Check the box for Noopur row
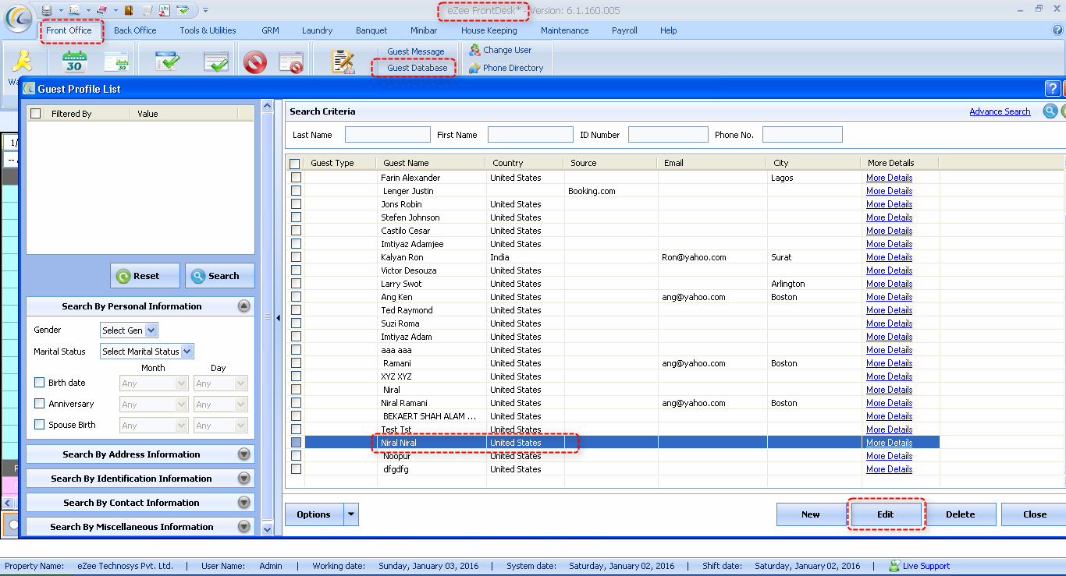The image size is (1066, 576). point(296,456)
